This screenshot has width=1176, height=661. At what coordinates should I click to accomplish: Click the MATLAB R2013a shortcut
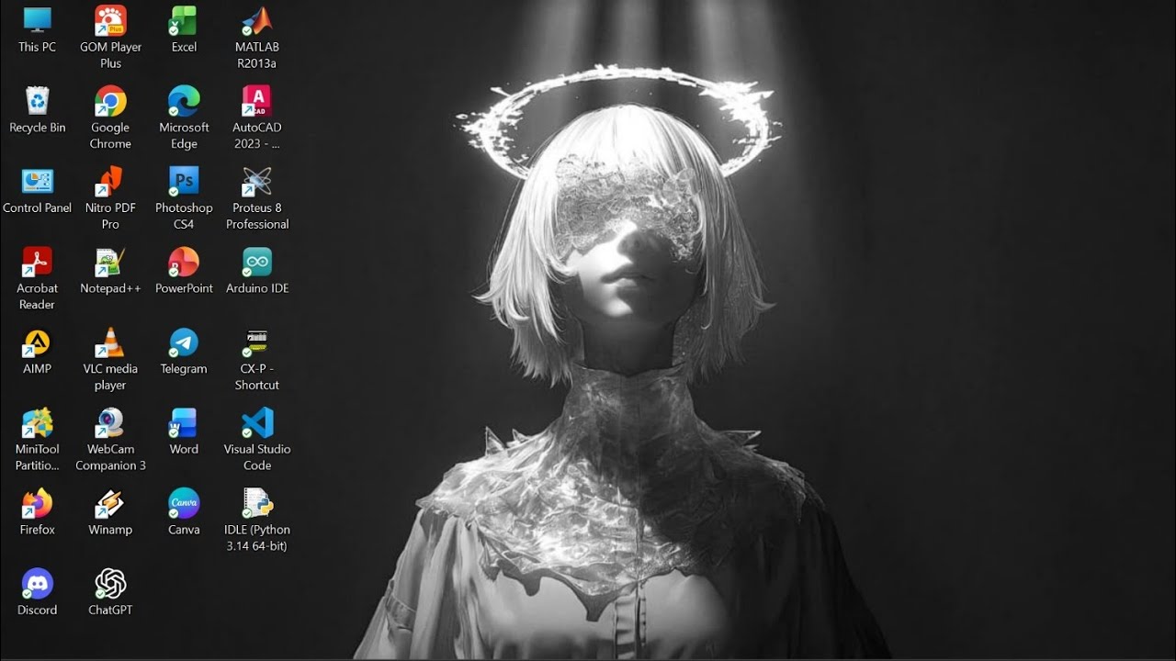pos(257,20)
